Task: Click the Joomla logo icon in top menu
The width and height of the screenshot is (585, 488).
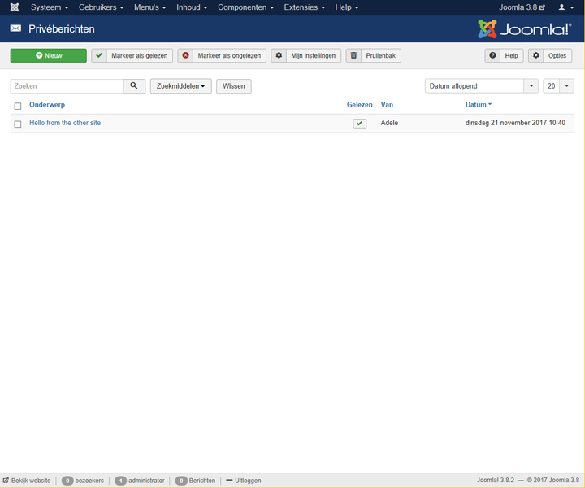Action: (15, 7)
